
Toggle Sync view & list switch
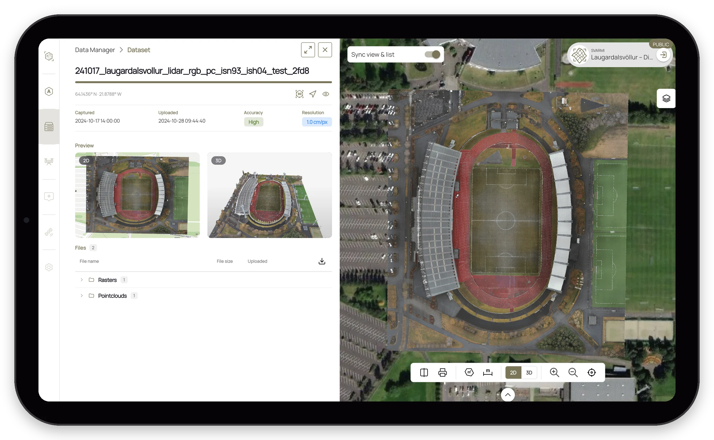pos(432,54)
